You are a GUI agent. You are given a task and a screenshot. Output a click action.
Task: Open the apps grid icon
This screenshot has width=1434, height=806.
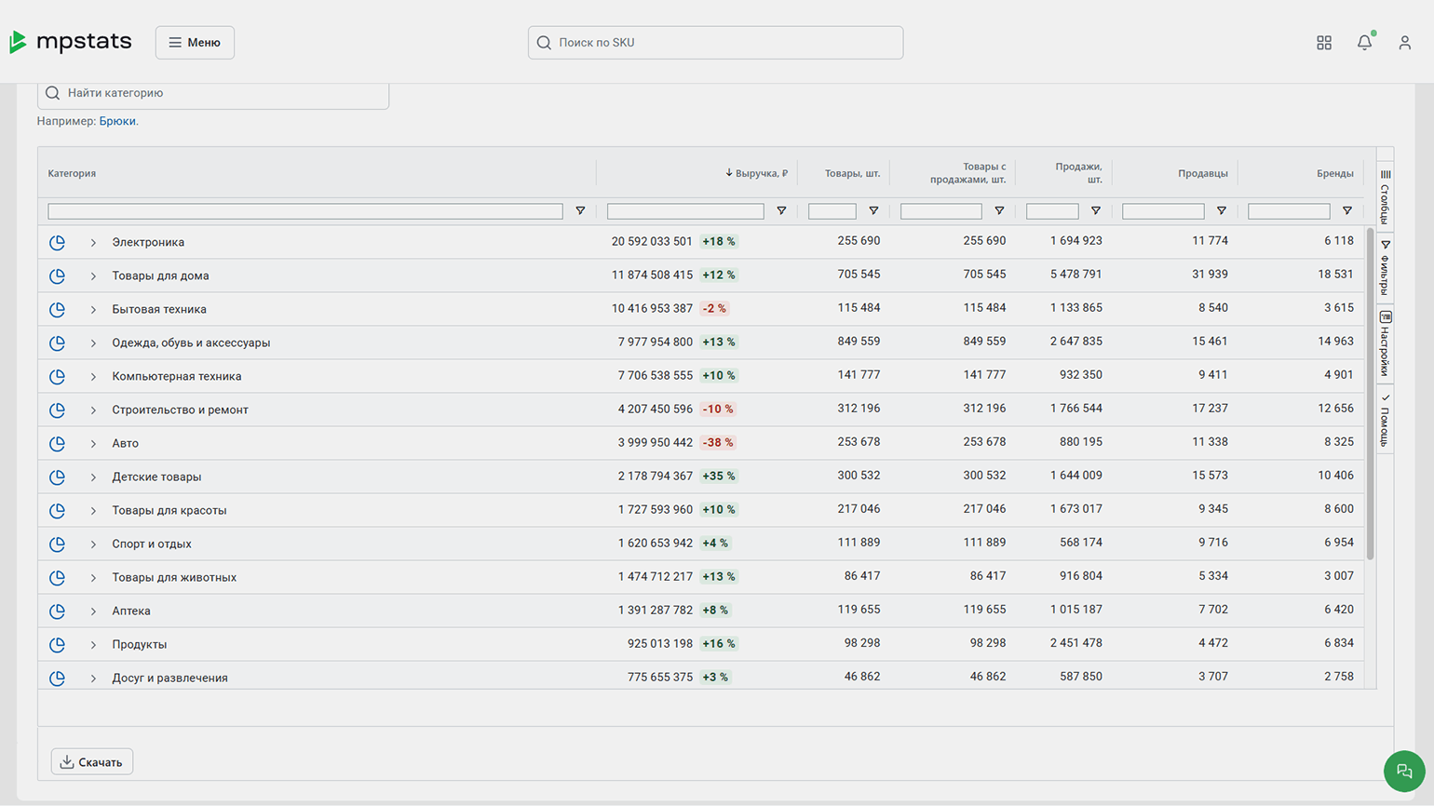coord(1323,43)
